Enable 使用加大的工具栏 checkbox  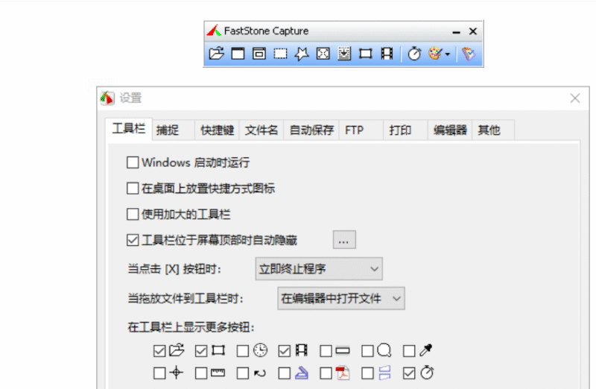pos(133,214)
